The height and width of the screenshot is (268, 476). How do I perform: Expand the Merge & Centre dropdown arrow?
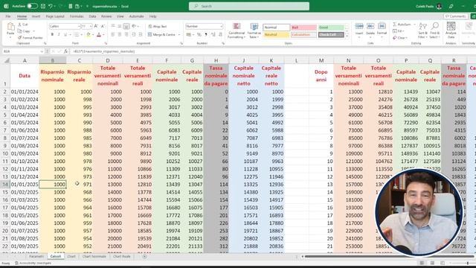pyautogui.click(x=179, y=35)
